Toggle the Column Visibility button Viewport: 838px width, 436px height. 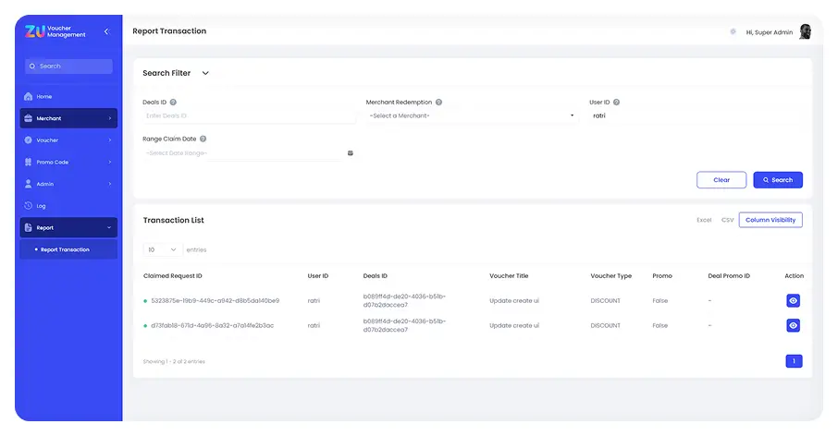click(770, 220)
